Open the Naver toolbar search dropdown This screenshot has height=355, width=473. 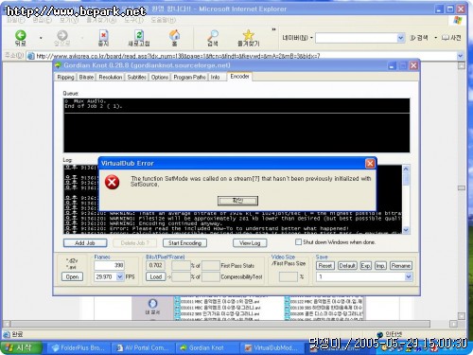point(400,38)
